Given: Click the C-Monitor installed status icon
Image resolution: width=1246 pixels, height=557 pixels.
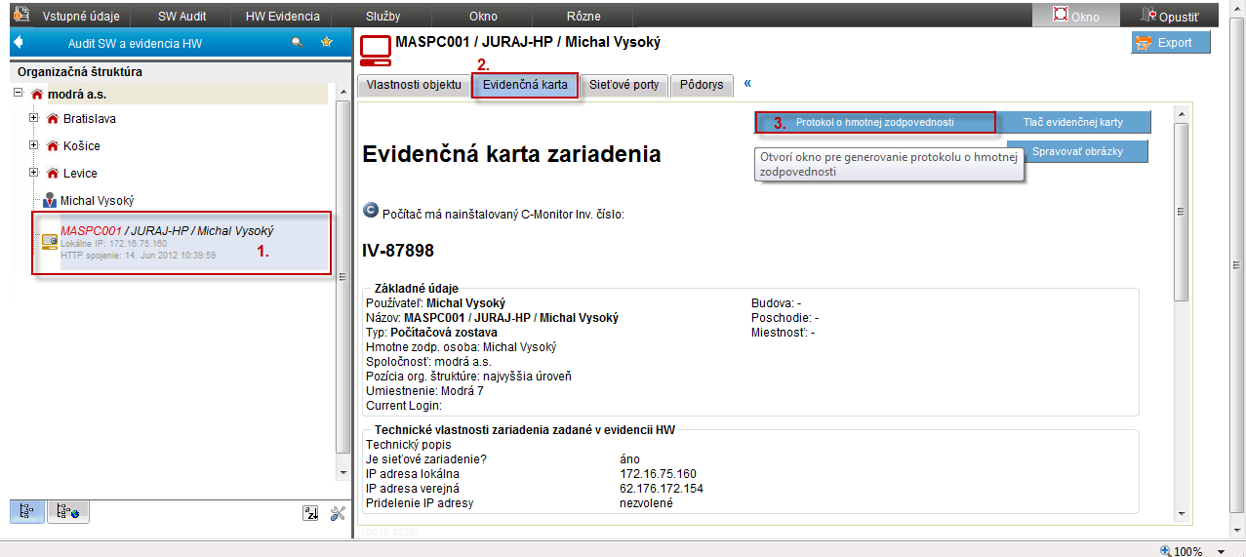Looking at the screenshot, I should 371,210.
